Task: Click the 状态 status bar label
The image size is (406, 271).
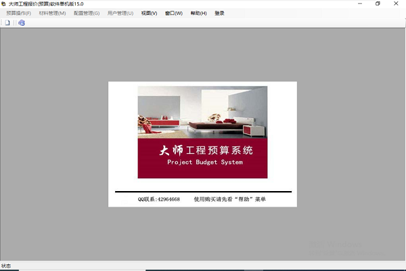Action: 6,266
